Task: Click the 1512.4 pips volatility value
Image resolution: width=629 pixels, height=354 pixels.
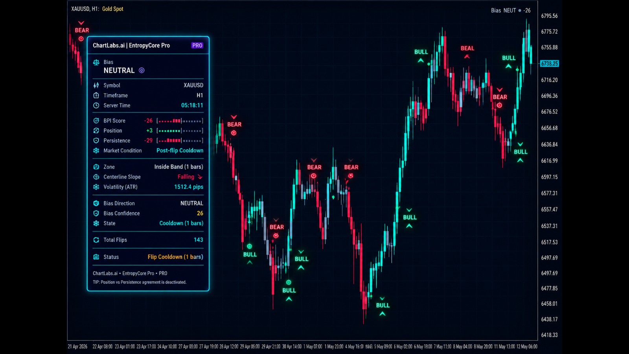Action: click(x=189, y=187)
